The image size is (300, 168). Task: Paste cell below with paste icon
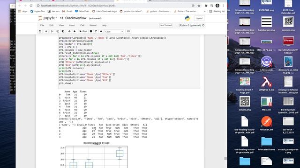point(63,31)
